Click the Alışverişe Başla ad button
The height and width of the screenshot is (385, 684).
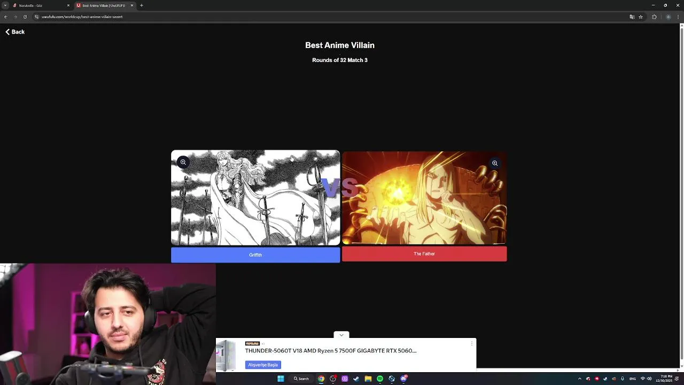pyautogui.click(x=263, y=365)
